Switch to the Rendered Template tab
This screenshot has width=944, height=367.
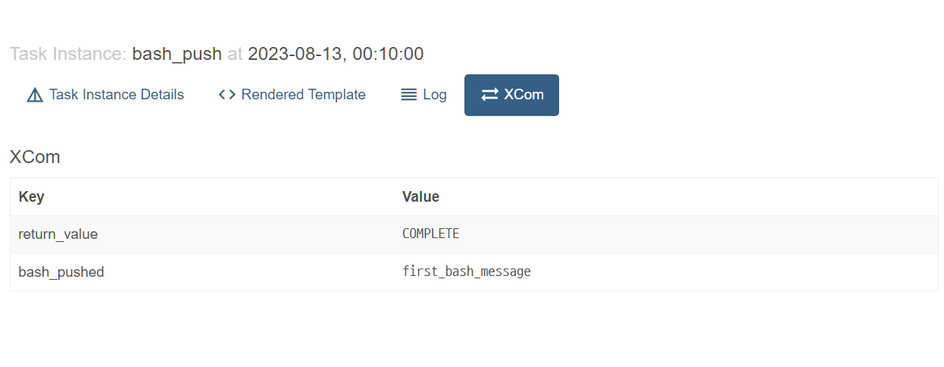click(x=303, y=95)
